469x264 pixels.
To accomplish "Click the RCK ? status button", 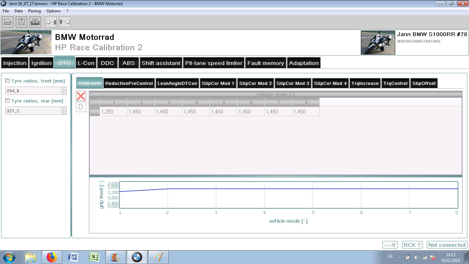I will point(412,245).
